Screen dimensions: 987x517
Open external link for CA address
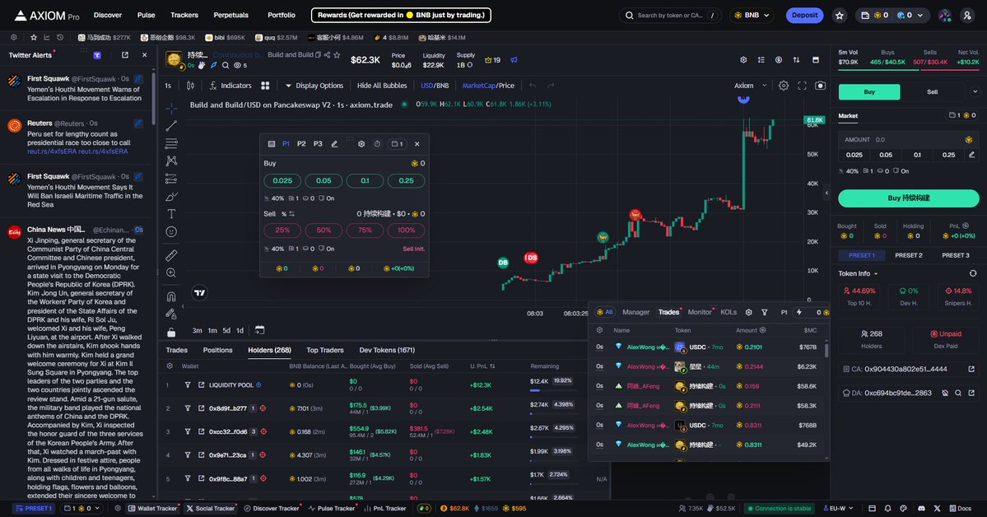pyautogui.click(x=971, y=369)
